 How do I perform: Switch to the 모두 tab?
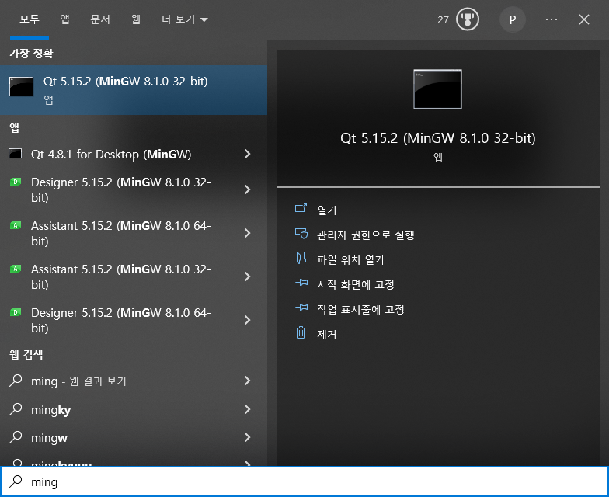coord(30,19)
